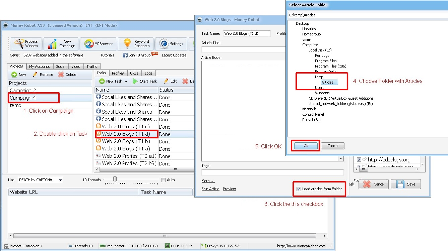Click Website URL column header
Viewport: 448px width, 251px height.
(74, 192)
